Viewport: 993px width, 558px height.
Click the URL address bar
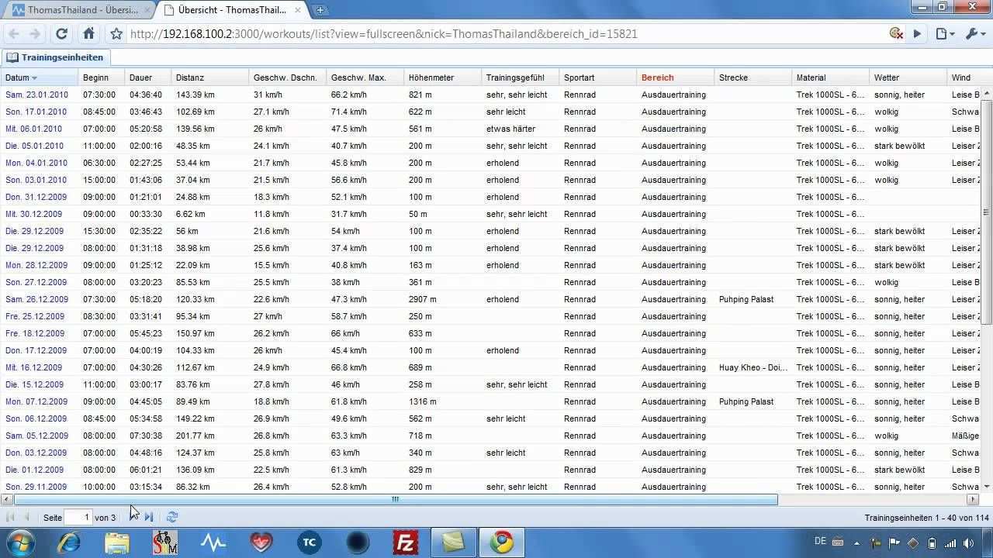tap(465, 34)
